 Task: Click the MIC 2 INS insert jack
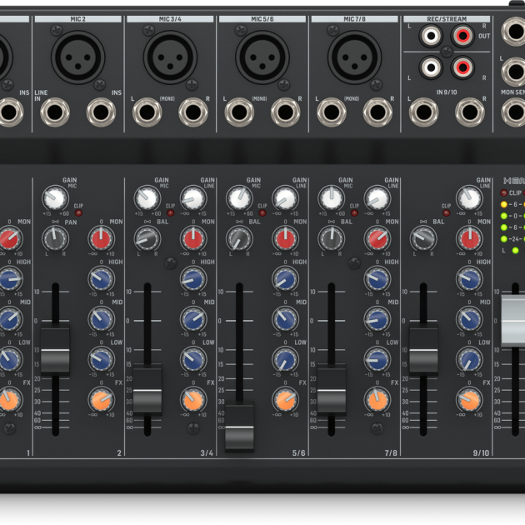point(101,112)
